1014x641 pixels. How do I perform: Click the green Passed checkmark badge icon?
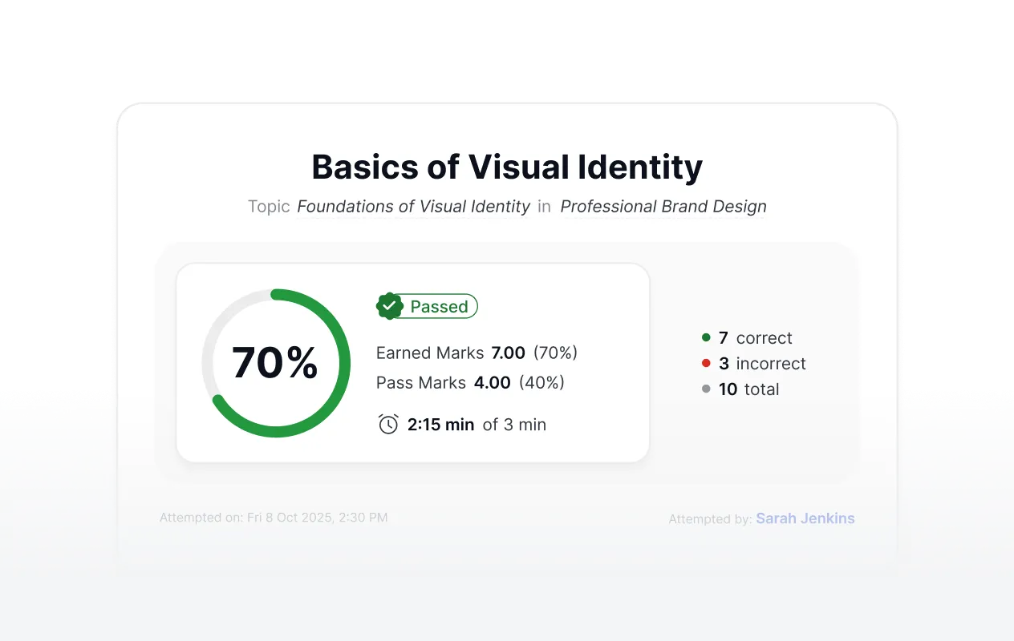tap(390, 306)
